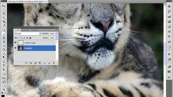173x97 pixels.
Task: Open the Character panel icon
Action: pyautogui.click(x=169, y=32)
